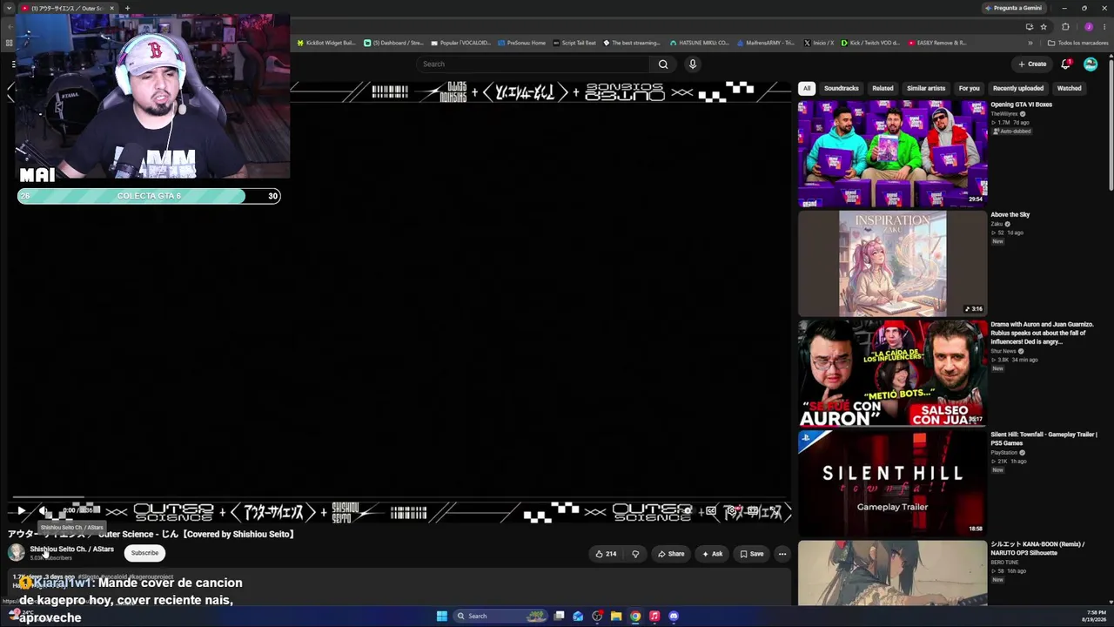
Task: Open the browser extensions puzzle icon
Action: point(1065,27)
